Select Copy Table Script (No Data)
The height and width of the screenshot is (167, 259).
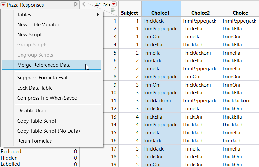48,131
